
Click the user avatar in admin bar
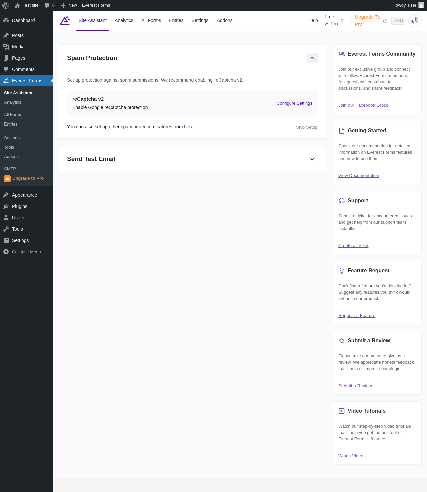click(421, 5)
